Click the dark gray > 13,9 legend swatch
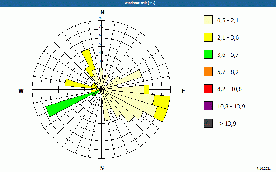276x172 pixels. [x=208, y=123]
